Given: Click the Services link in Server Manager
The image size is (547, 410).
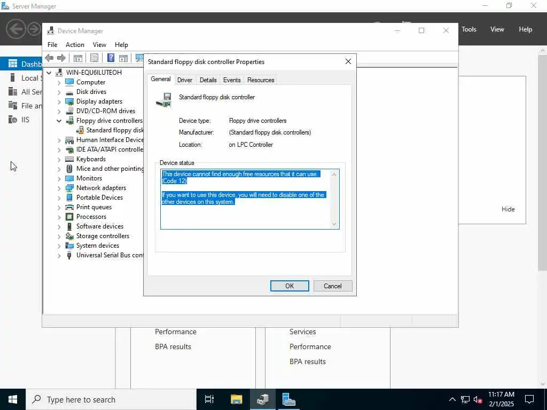Looking at the screenshot, I should 302,332.
